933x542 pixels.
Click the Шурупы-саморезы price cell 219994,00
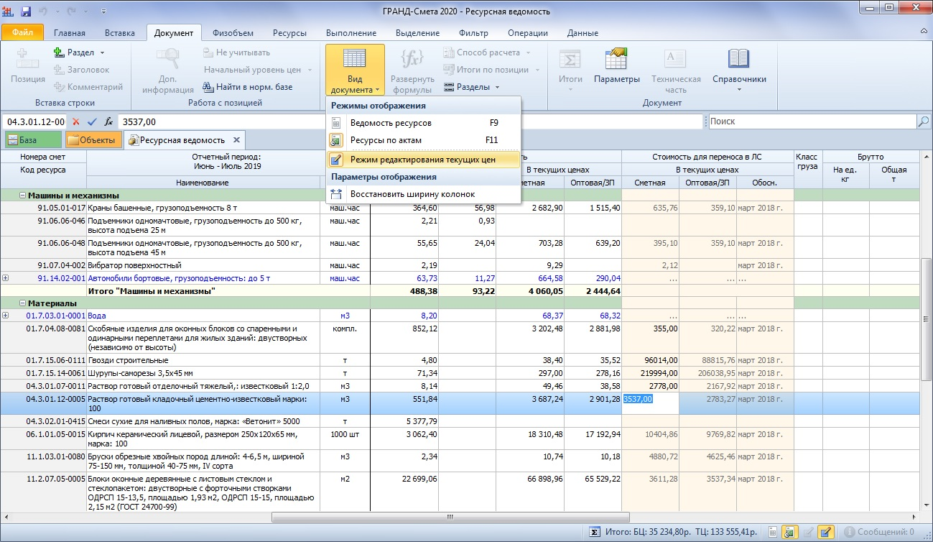(650, 374)
